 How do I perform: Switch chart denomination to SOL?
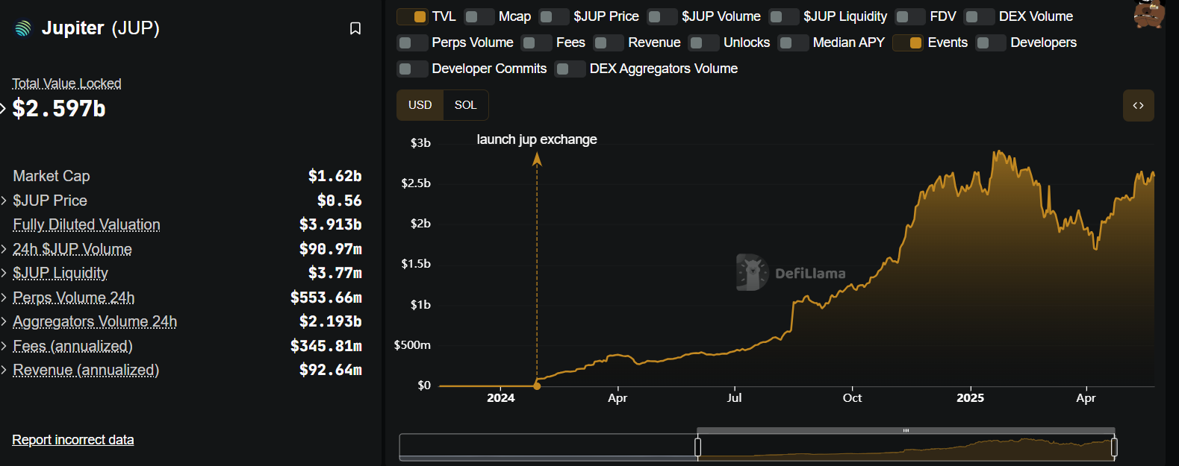click(465, 105)
